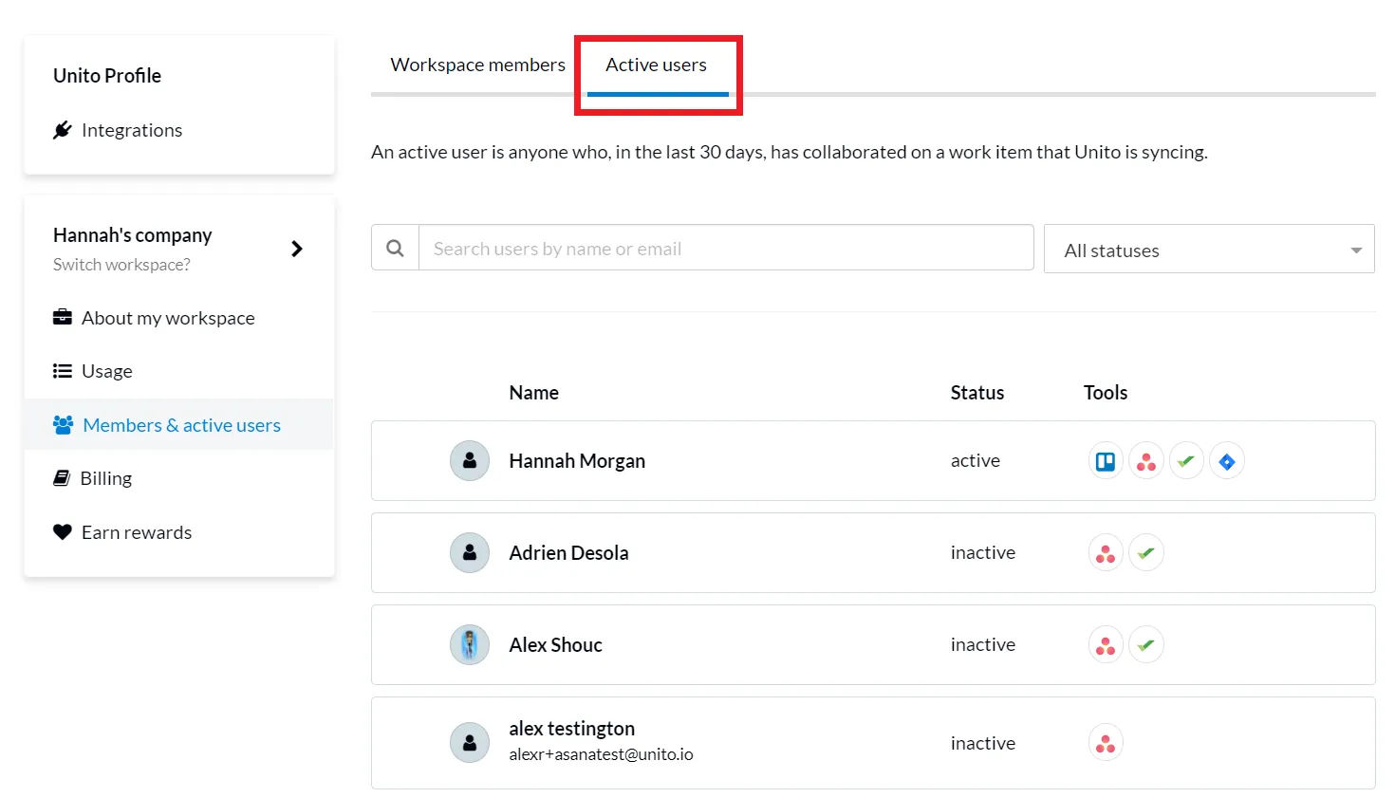
Task: Click Hannah Morgan's avatar icon
Action: pos(469,461)
